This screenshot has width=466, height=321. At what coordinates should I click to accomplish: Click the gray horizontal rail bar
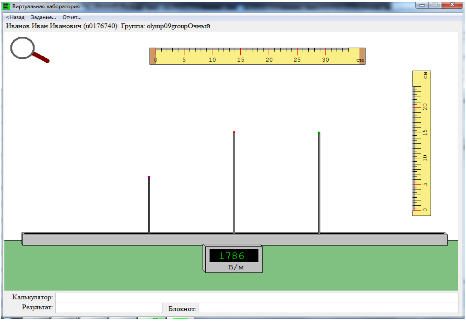coord(235,239)
